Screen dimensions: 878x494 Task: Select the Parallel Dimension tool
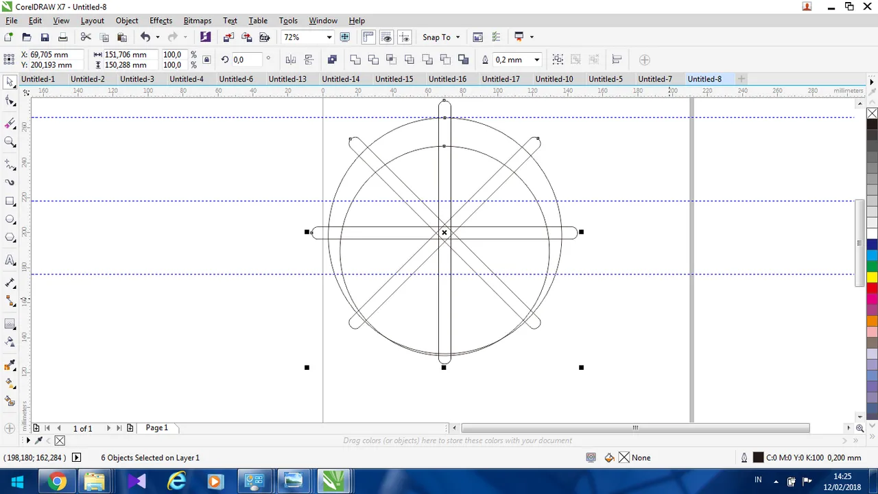10,283
